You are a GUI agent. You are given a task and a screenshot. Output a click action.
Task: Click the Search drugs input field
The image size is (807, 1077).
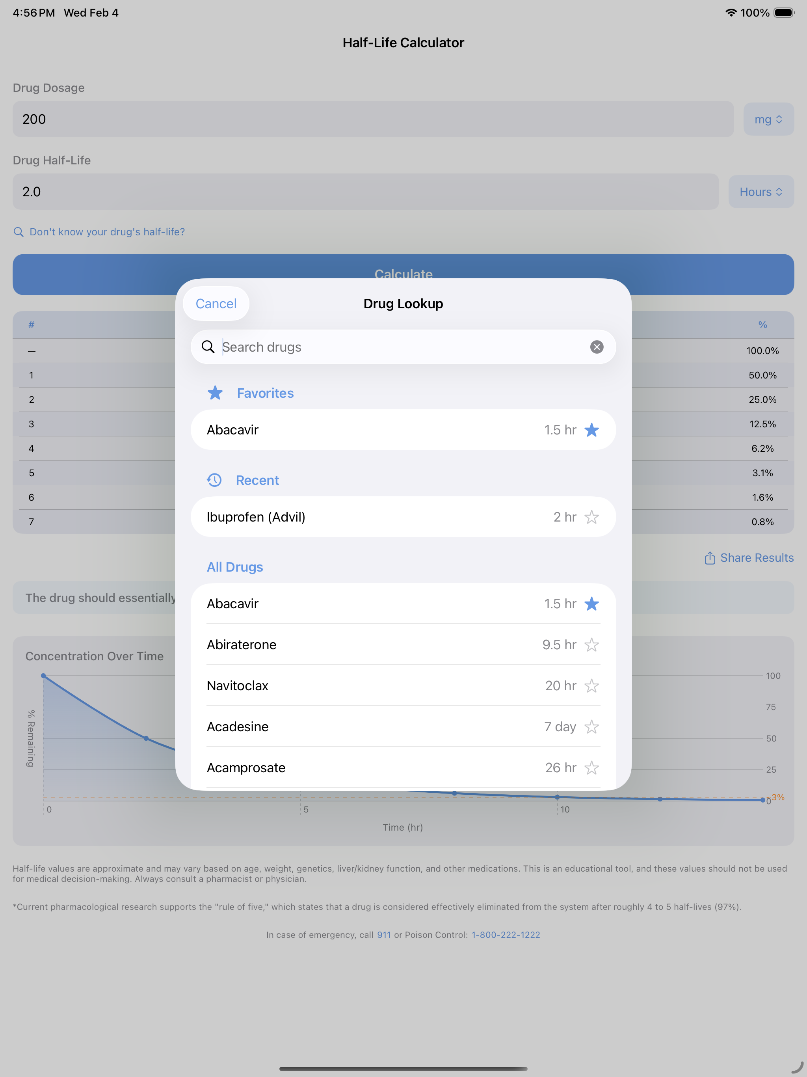point(403,347)
